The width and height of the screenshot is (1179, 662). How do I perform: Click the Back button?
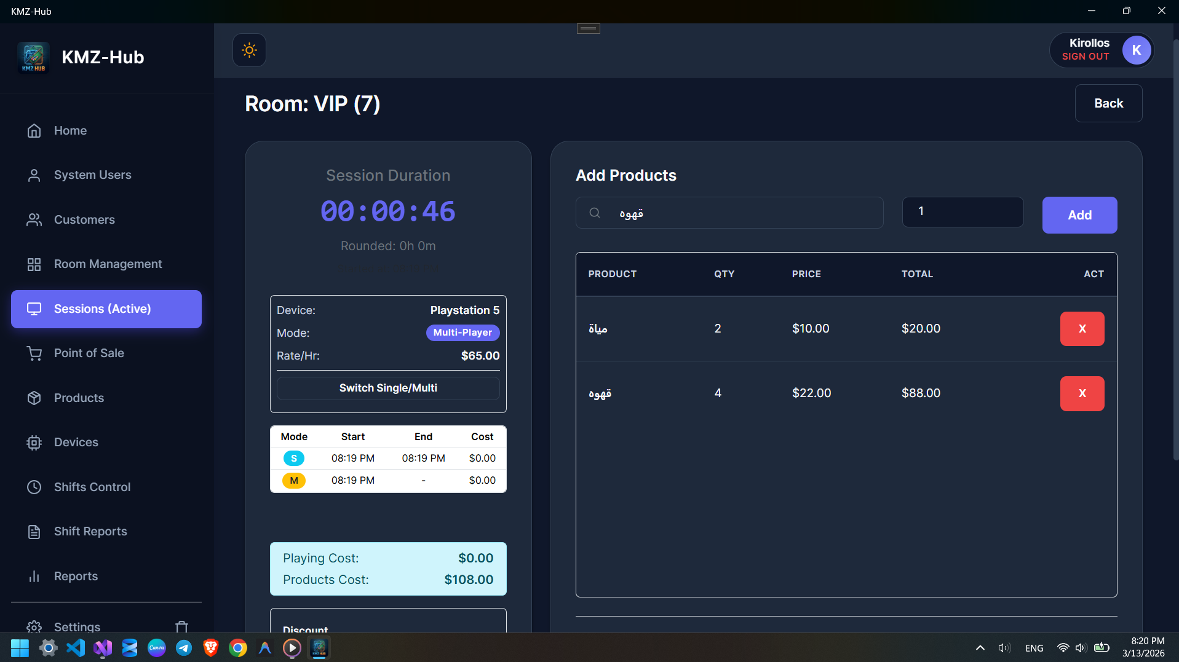[x=1108, y=104]
